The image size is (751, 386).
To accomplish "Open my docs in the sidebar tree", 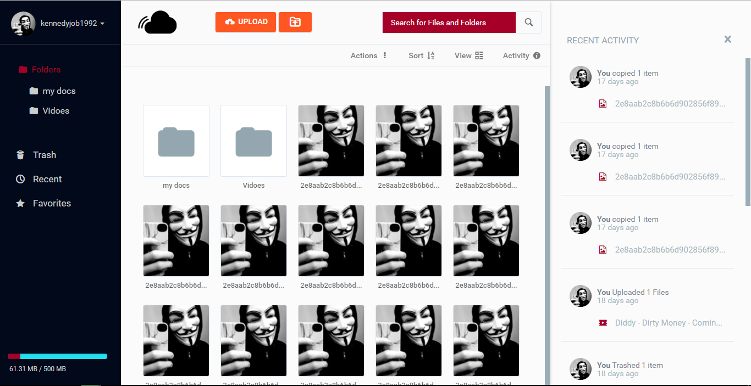I will click(x=53, y=91).
